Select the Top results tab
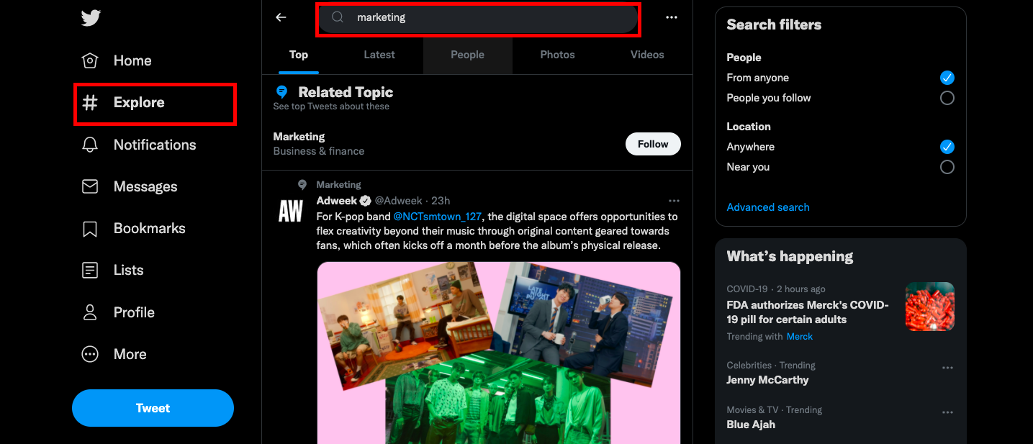 299,55
